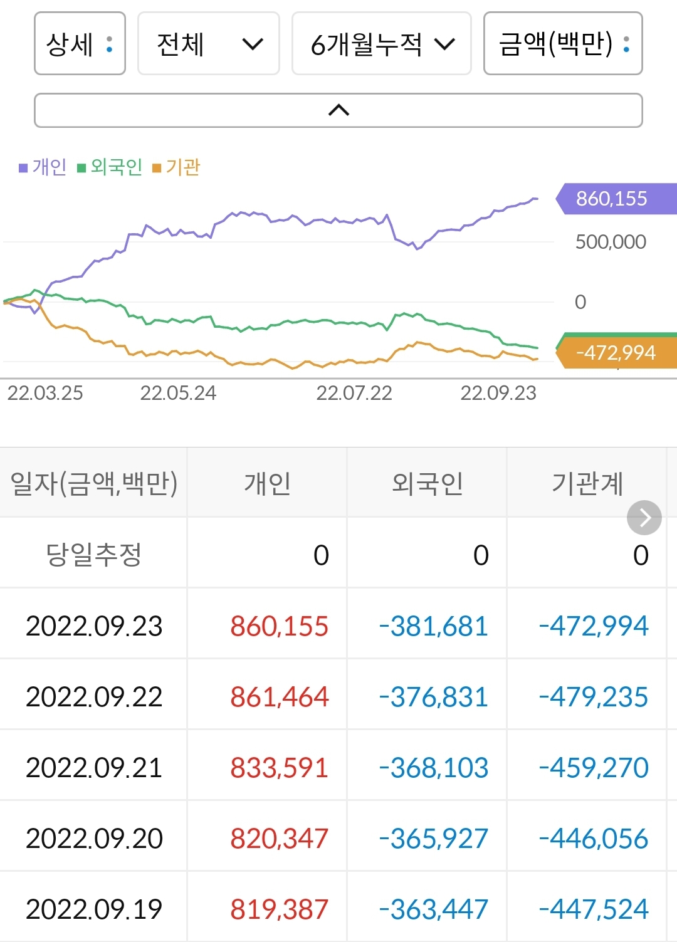Click the purple square marker of the 개인 legend
The image size is (677, 942).
tap(23, 168)
